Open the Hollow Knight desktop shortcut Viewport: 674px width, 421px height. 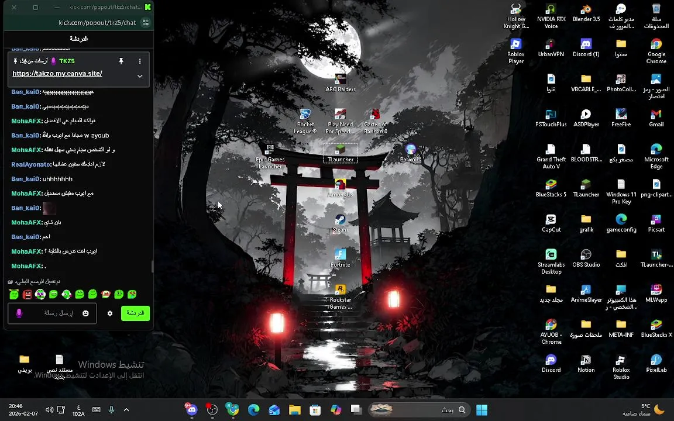point(516,16)
